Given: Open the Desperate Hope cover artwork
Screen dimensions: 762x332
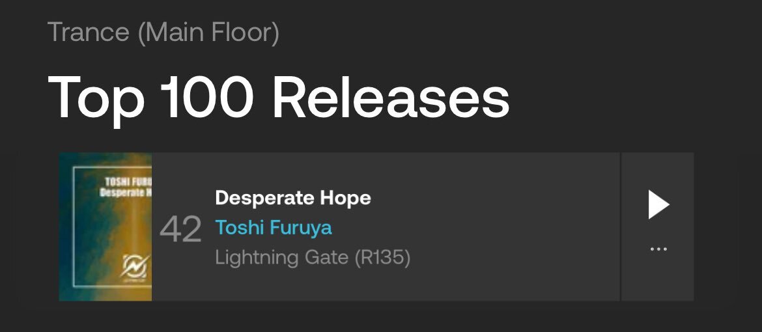Looking at the screenshot, I should pos(106,227).
